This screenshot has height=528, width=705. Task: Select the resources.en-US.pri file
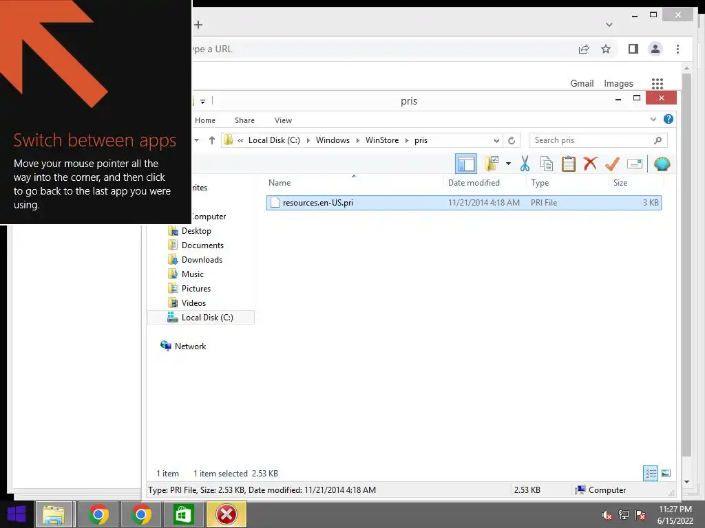(463, 203)
